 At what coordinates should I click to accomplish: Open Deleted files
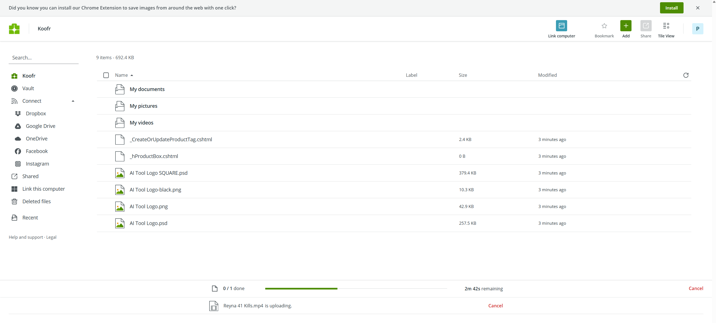pos(36,201)
